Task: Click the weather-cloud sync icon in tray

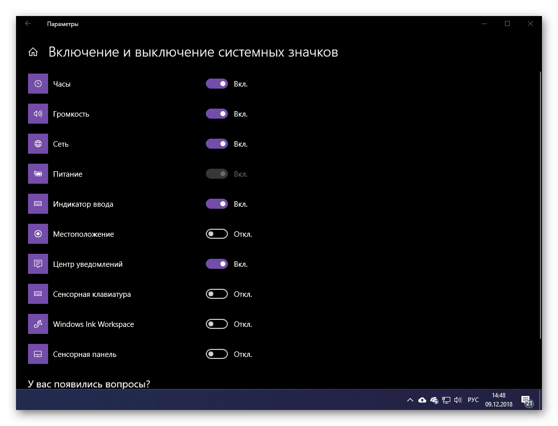Action: [x=434, y=400]
